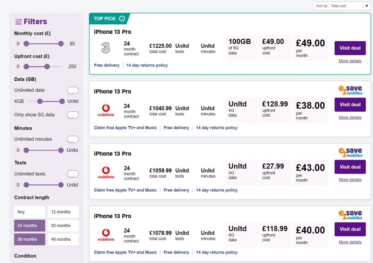Switch on Unlimited texts toggle

pos(72,174)
